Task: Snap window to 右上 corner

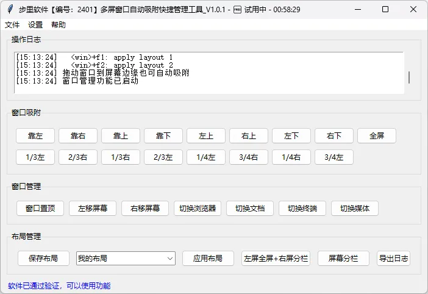Action: tap(249, 135)
